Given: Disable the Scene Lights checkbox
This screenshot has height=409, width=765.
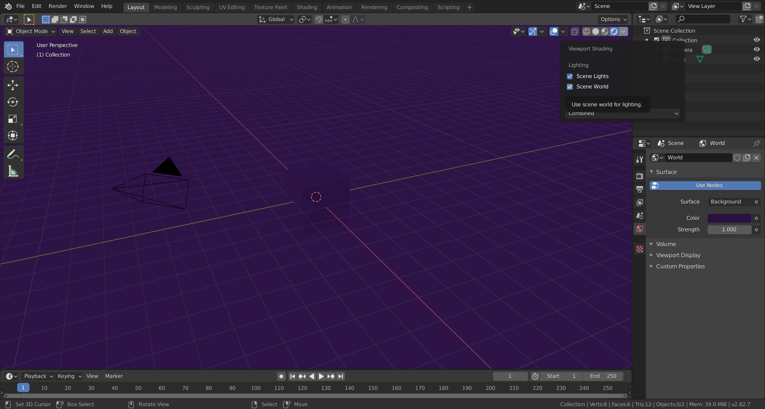Looking at the screenshot, I should click(570, 76).
